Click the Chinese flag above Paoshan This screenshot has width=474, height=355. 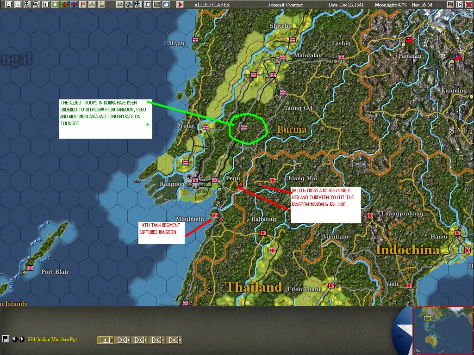click(409, 40)
